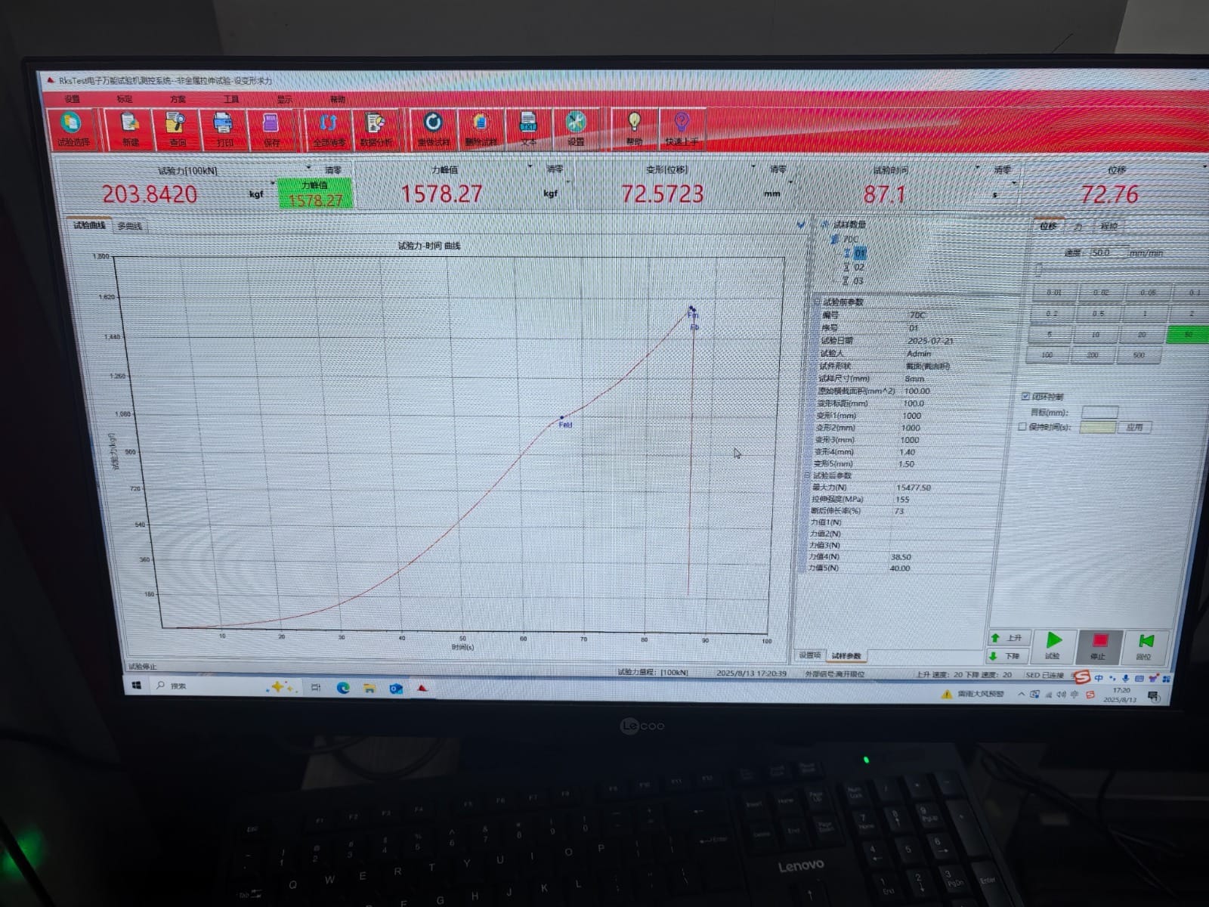Open the 试验力[100kN] channel dropdown arrow

pyautogui.click(x=308, y=168)
